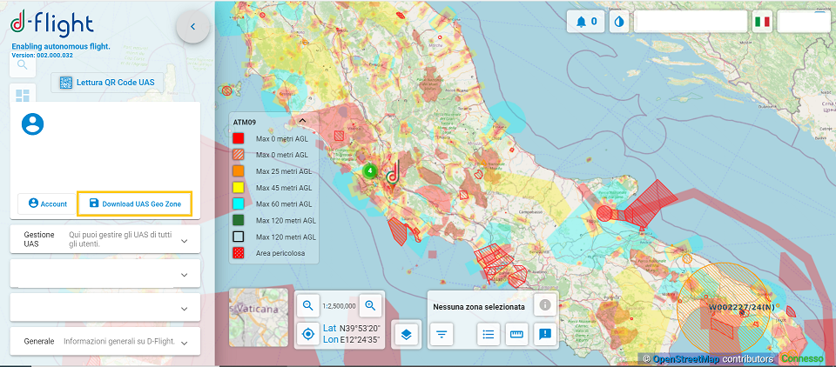Open the dashboard grid tab
The height and width of the screenshot is (367, 836).
[23, 95]
